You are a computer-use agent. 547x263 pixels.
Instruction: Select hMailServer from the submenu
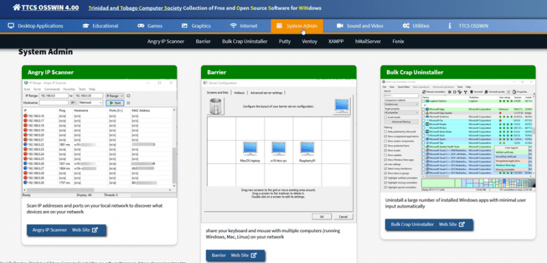click(x=368, y=42)
